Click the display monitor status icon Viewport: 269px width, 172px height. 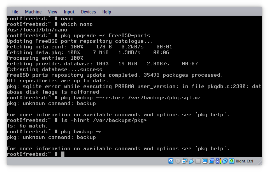click(x=205, y=161)
